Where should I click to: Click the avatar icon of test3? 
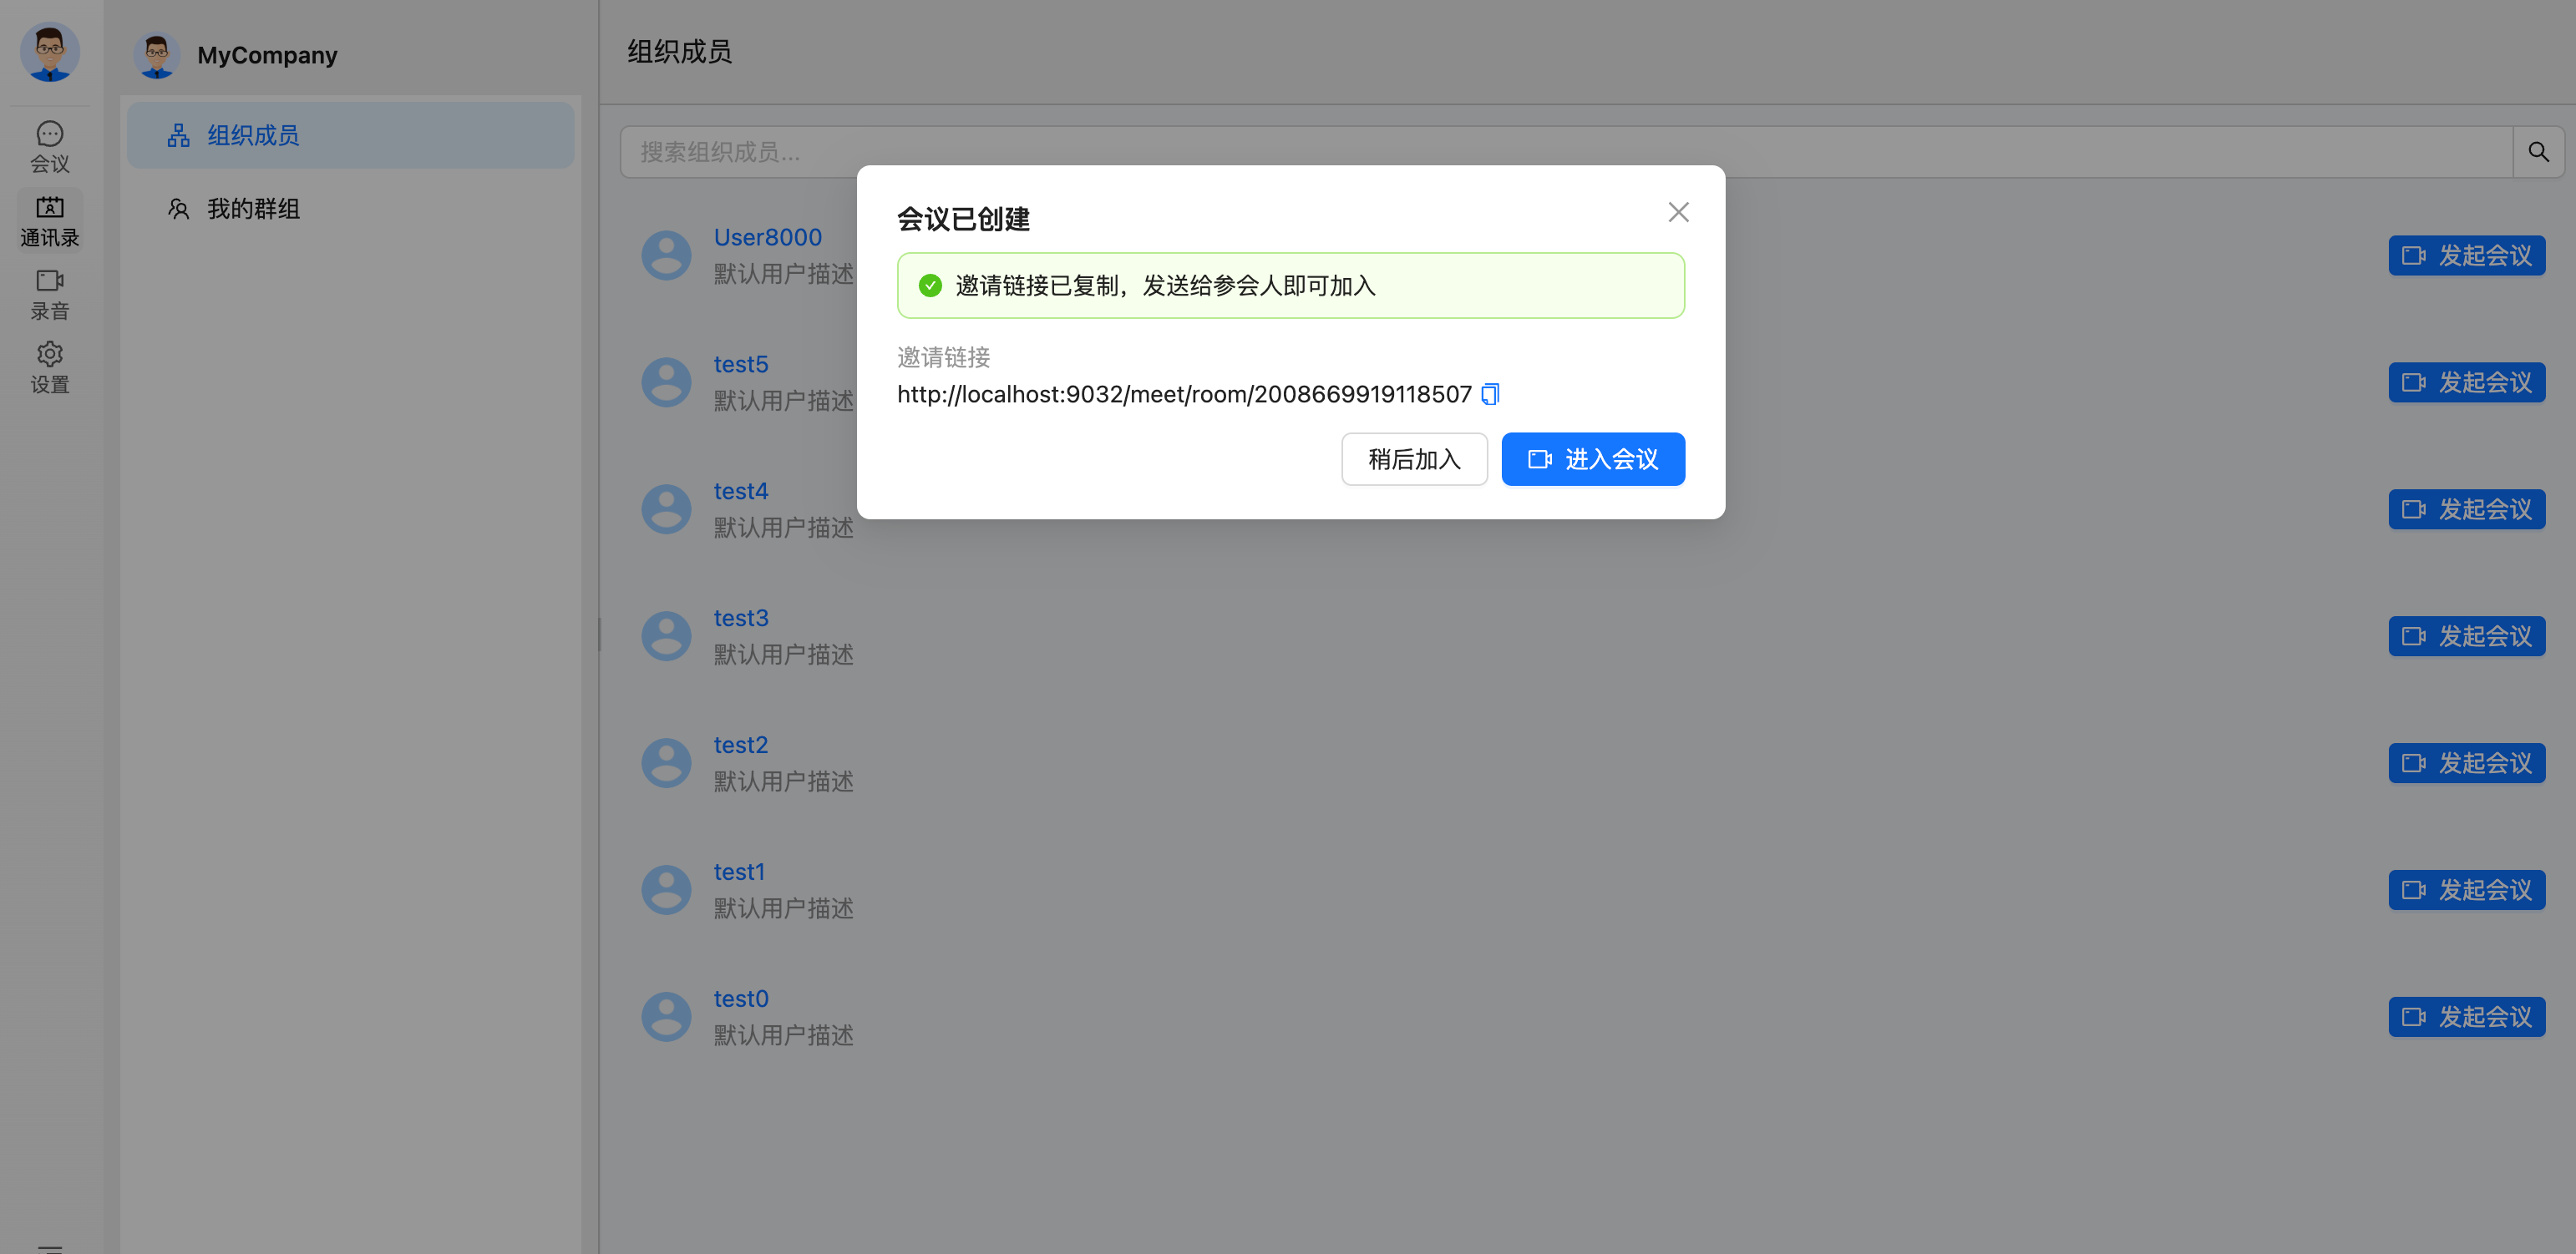coord(666,636)
